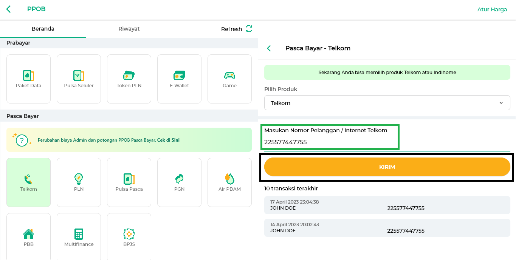Select the 17 April 2023 transaction
This screenshot has height=261, width=516.
tap(387, 205)
